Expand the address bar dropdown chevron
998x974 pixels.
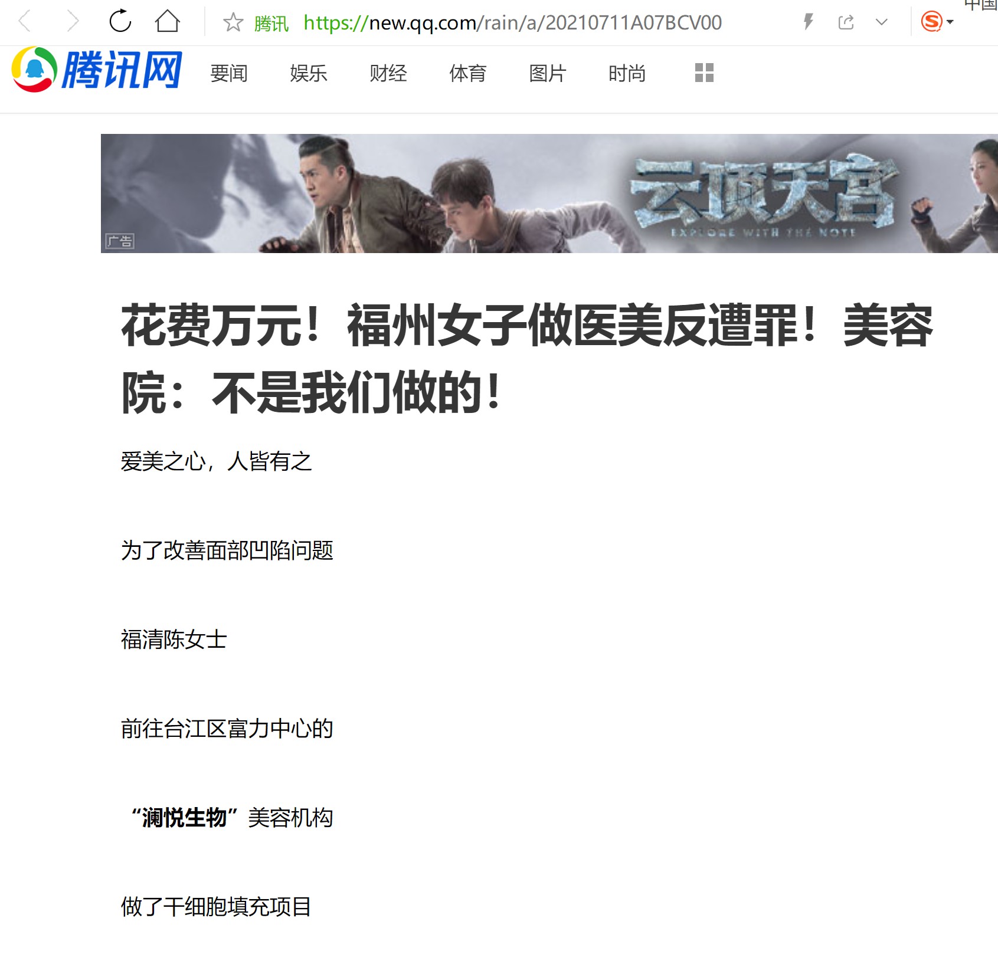882,22
